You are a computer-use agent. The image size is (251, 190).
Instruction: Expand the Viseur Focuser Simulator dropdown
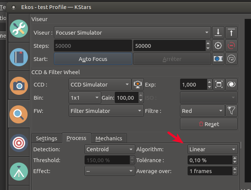pos(133,33)
